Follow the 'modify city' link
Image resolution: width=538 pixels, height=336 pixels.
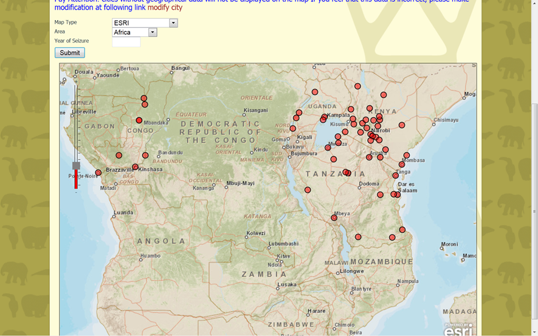165,8
